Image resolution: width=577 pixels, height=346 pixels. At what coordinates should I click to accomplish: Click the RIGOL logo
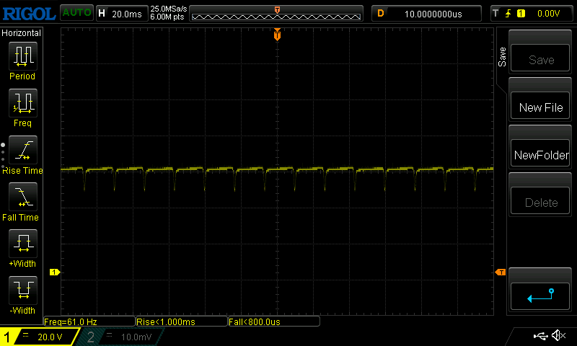click(x=29, y=14)
